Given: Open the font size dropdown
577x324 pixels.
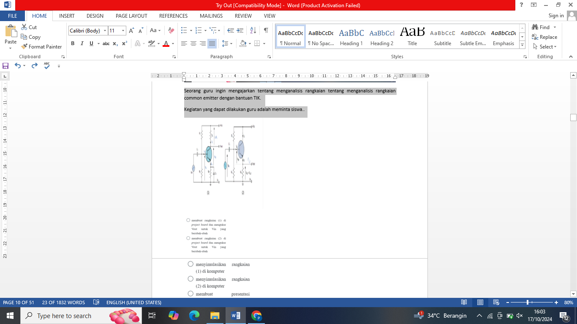Looking at the screenshot, I should click(123, 30).
